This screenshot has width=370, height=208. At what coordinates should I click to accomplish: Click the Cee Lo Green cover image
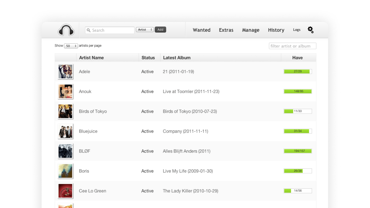[65, 191]
